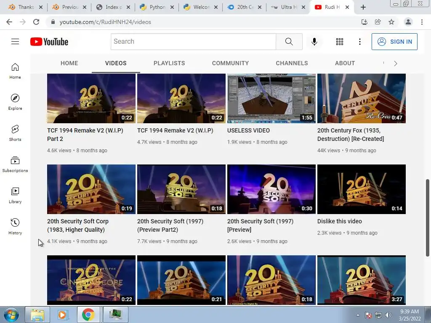Play CinemaScope thumbnail 0:22 bottom row
This screenshot has height=323, width=431.
click(x=91, y=280)
